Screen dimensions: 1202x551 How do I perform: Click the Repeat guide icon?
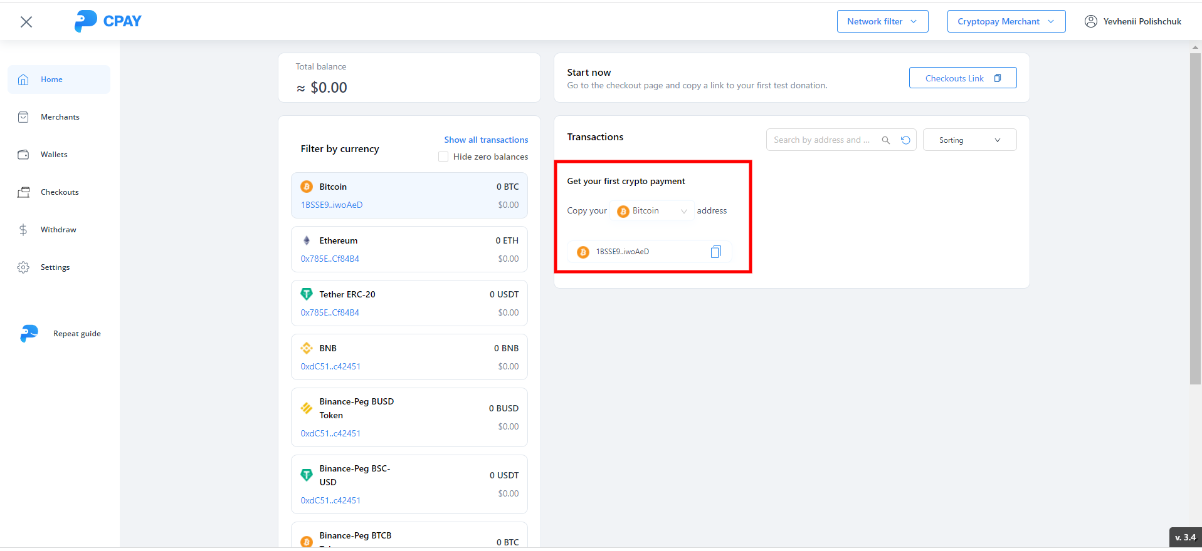[29, 334]
